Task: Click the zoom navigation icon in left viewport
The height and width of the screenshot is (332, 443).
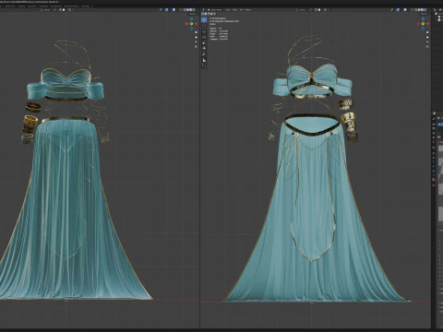Action: click(196, 32)
